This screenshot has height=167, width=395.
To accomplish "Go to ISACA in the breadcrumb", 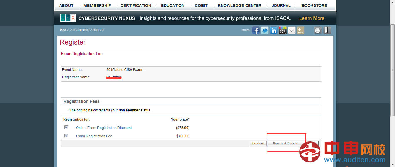I will (64, 30).
